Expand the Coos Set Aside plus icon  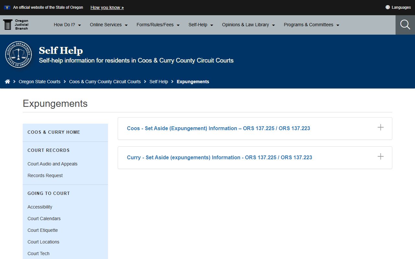click(381, 127)
